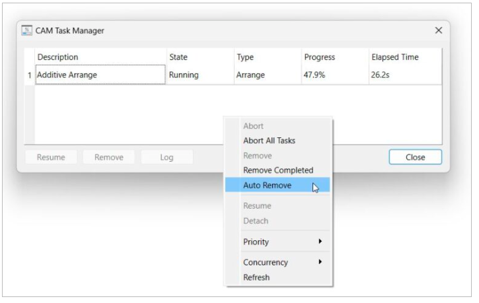
Task: Click the Remove button below the table
Action: click(x=109, y=157)
